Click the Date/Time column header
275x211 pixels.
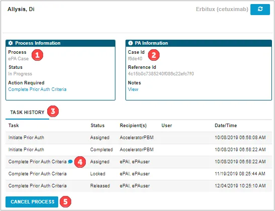(226, 126)
